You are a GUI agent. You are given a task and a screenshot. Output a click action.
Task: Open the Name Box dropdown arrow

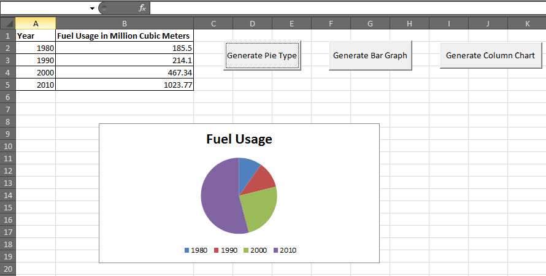pyautogui.click(x=92, y=9)
